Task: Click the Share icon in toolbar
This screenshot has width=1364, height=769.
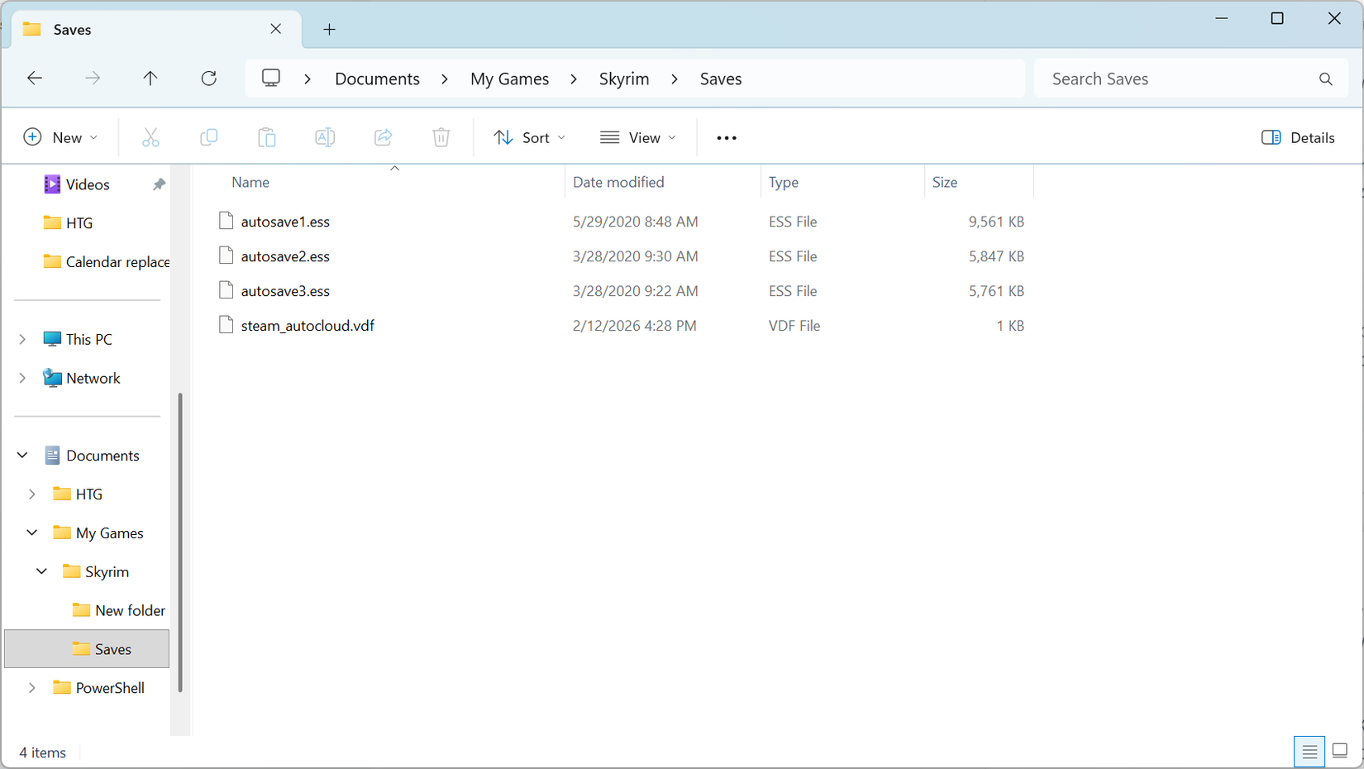Action: 383,137
